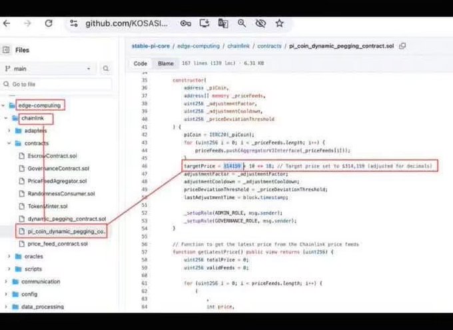Open EscrowContract.sol file
Screen dimensions: 453x330
coord(52,156)
